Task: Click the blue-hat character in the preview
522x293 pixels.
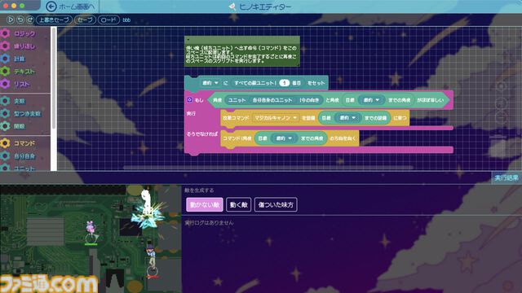Action: [x=152, y=257]
